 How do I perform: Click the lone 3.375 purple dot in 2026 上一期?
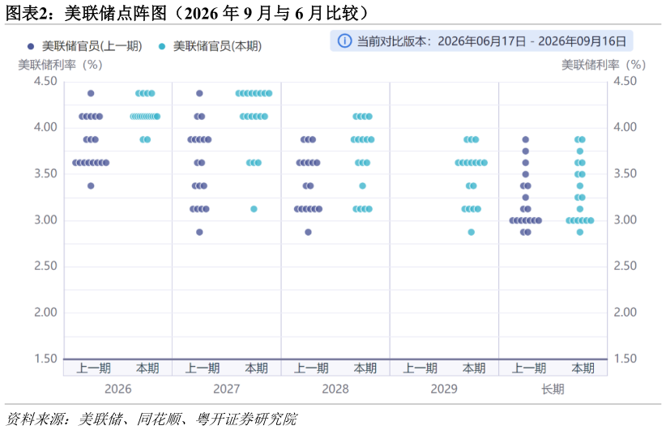(91, 186)
